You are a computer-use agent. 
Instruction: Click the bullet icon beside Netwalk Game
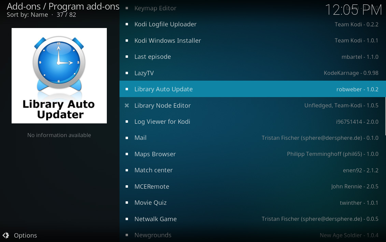[x=127, y=219]
